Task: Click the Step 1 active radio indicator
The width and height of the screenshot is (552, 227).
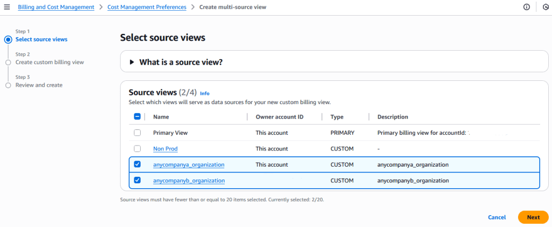Action: [8, 39]
